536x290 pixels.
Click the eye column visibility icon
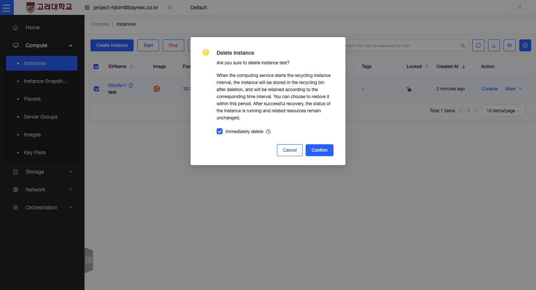(x=510, y=45)
